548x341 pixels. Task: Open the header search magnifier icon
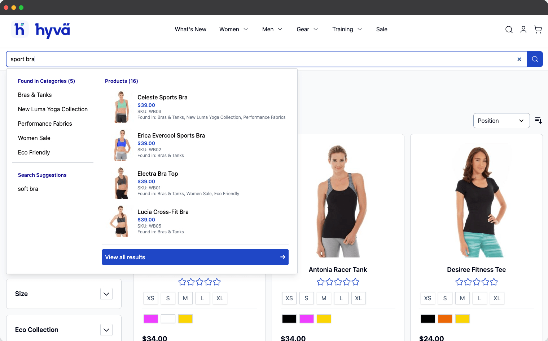(509, 30)
